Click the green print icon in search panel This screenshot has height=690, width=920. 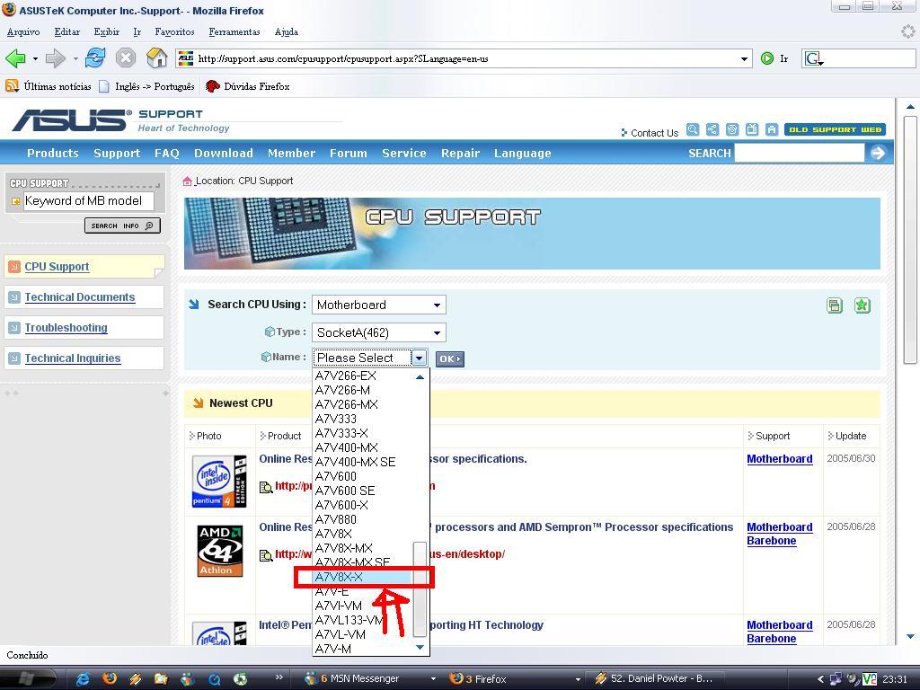(835, 305)
